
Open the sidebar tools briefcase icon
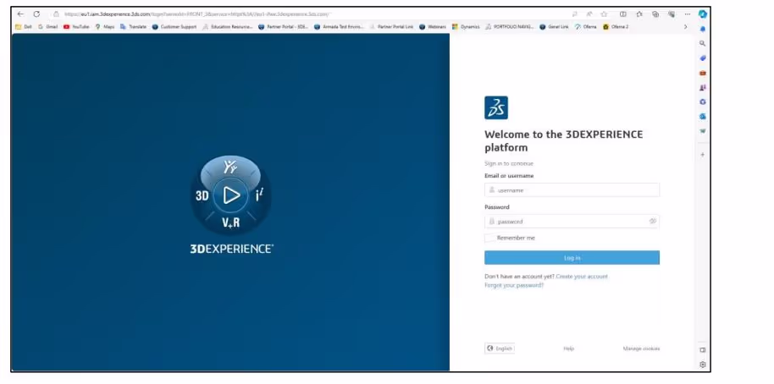click(x=702, y=73)
